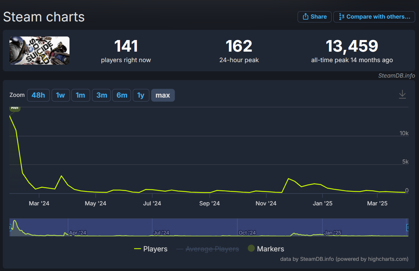This screenshot has width=419, height=271.
Task: Open the Share button
Action: pos(314,17)
